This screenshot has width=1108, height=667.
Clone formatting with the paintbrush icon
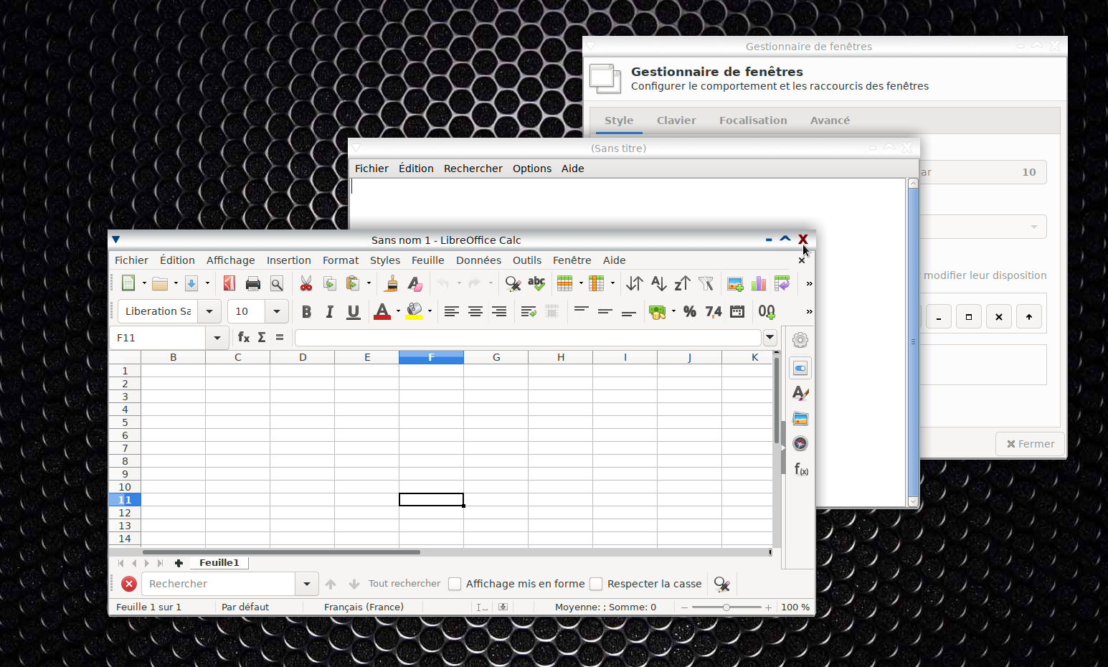pos(392,283)
